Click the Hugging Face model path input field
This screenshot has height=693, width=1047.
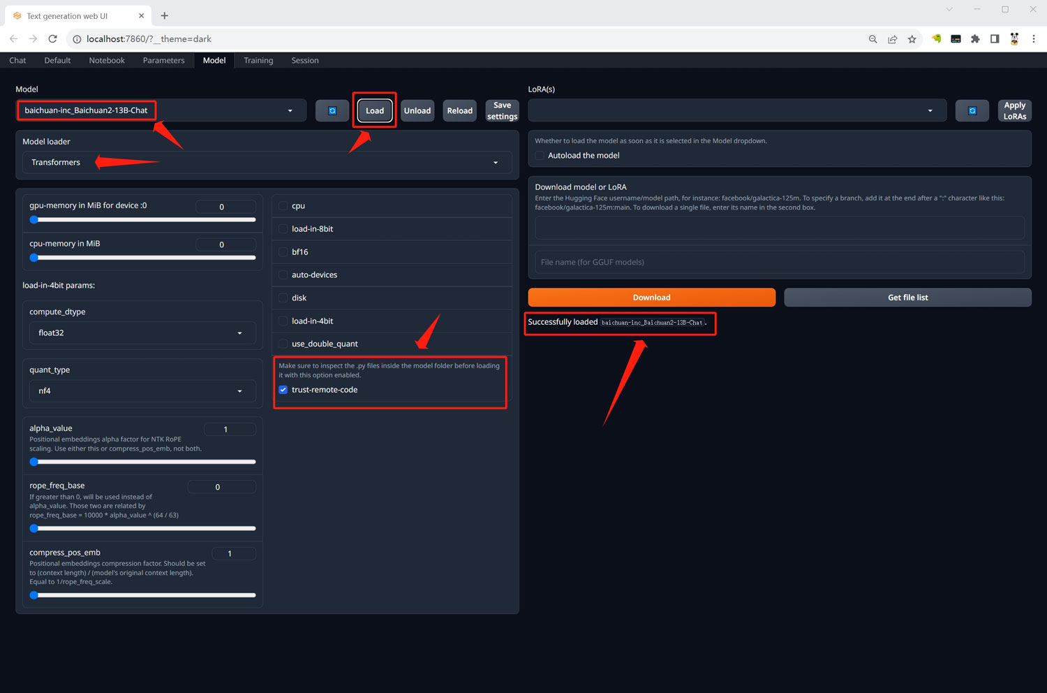pyautogui.click(x=780, y=228)
